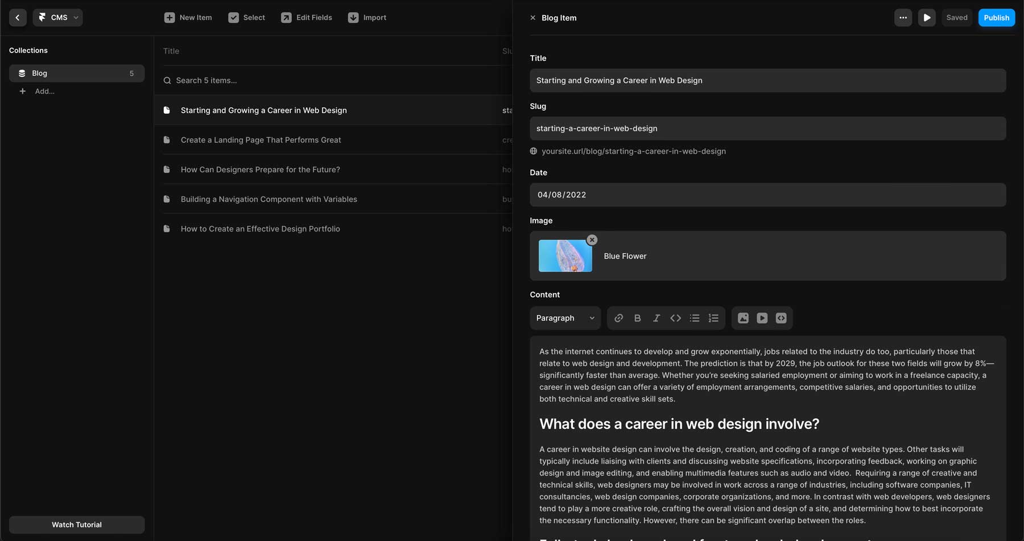Select the post 'How Can Designers Prepare for the Future?'
Screen dimensions: 1024x541
(260, 169)
